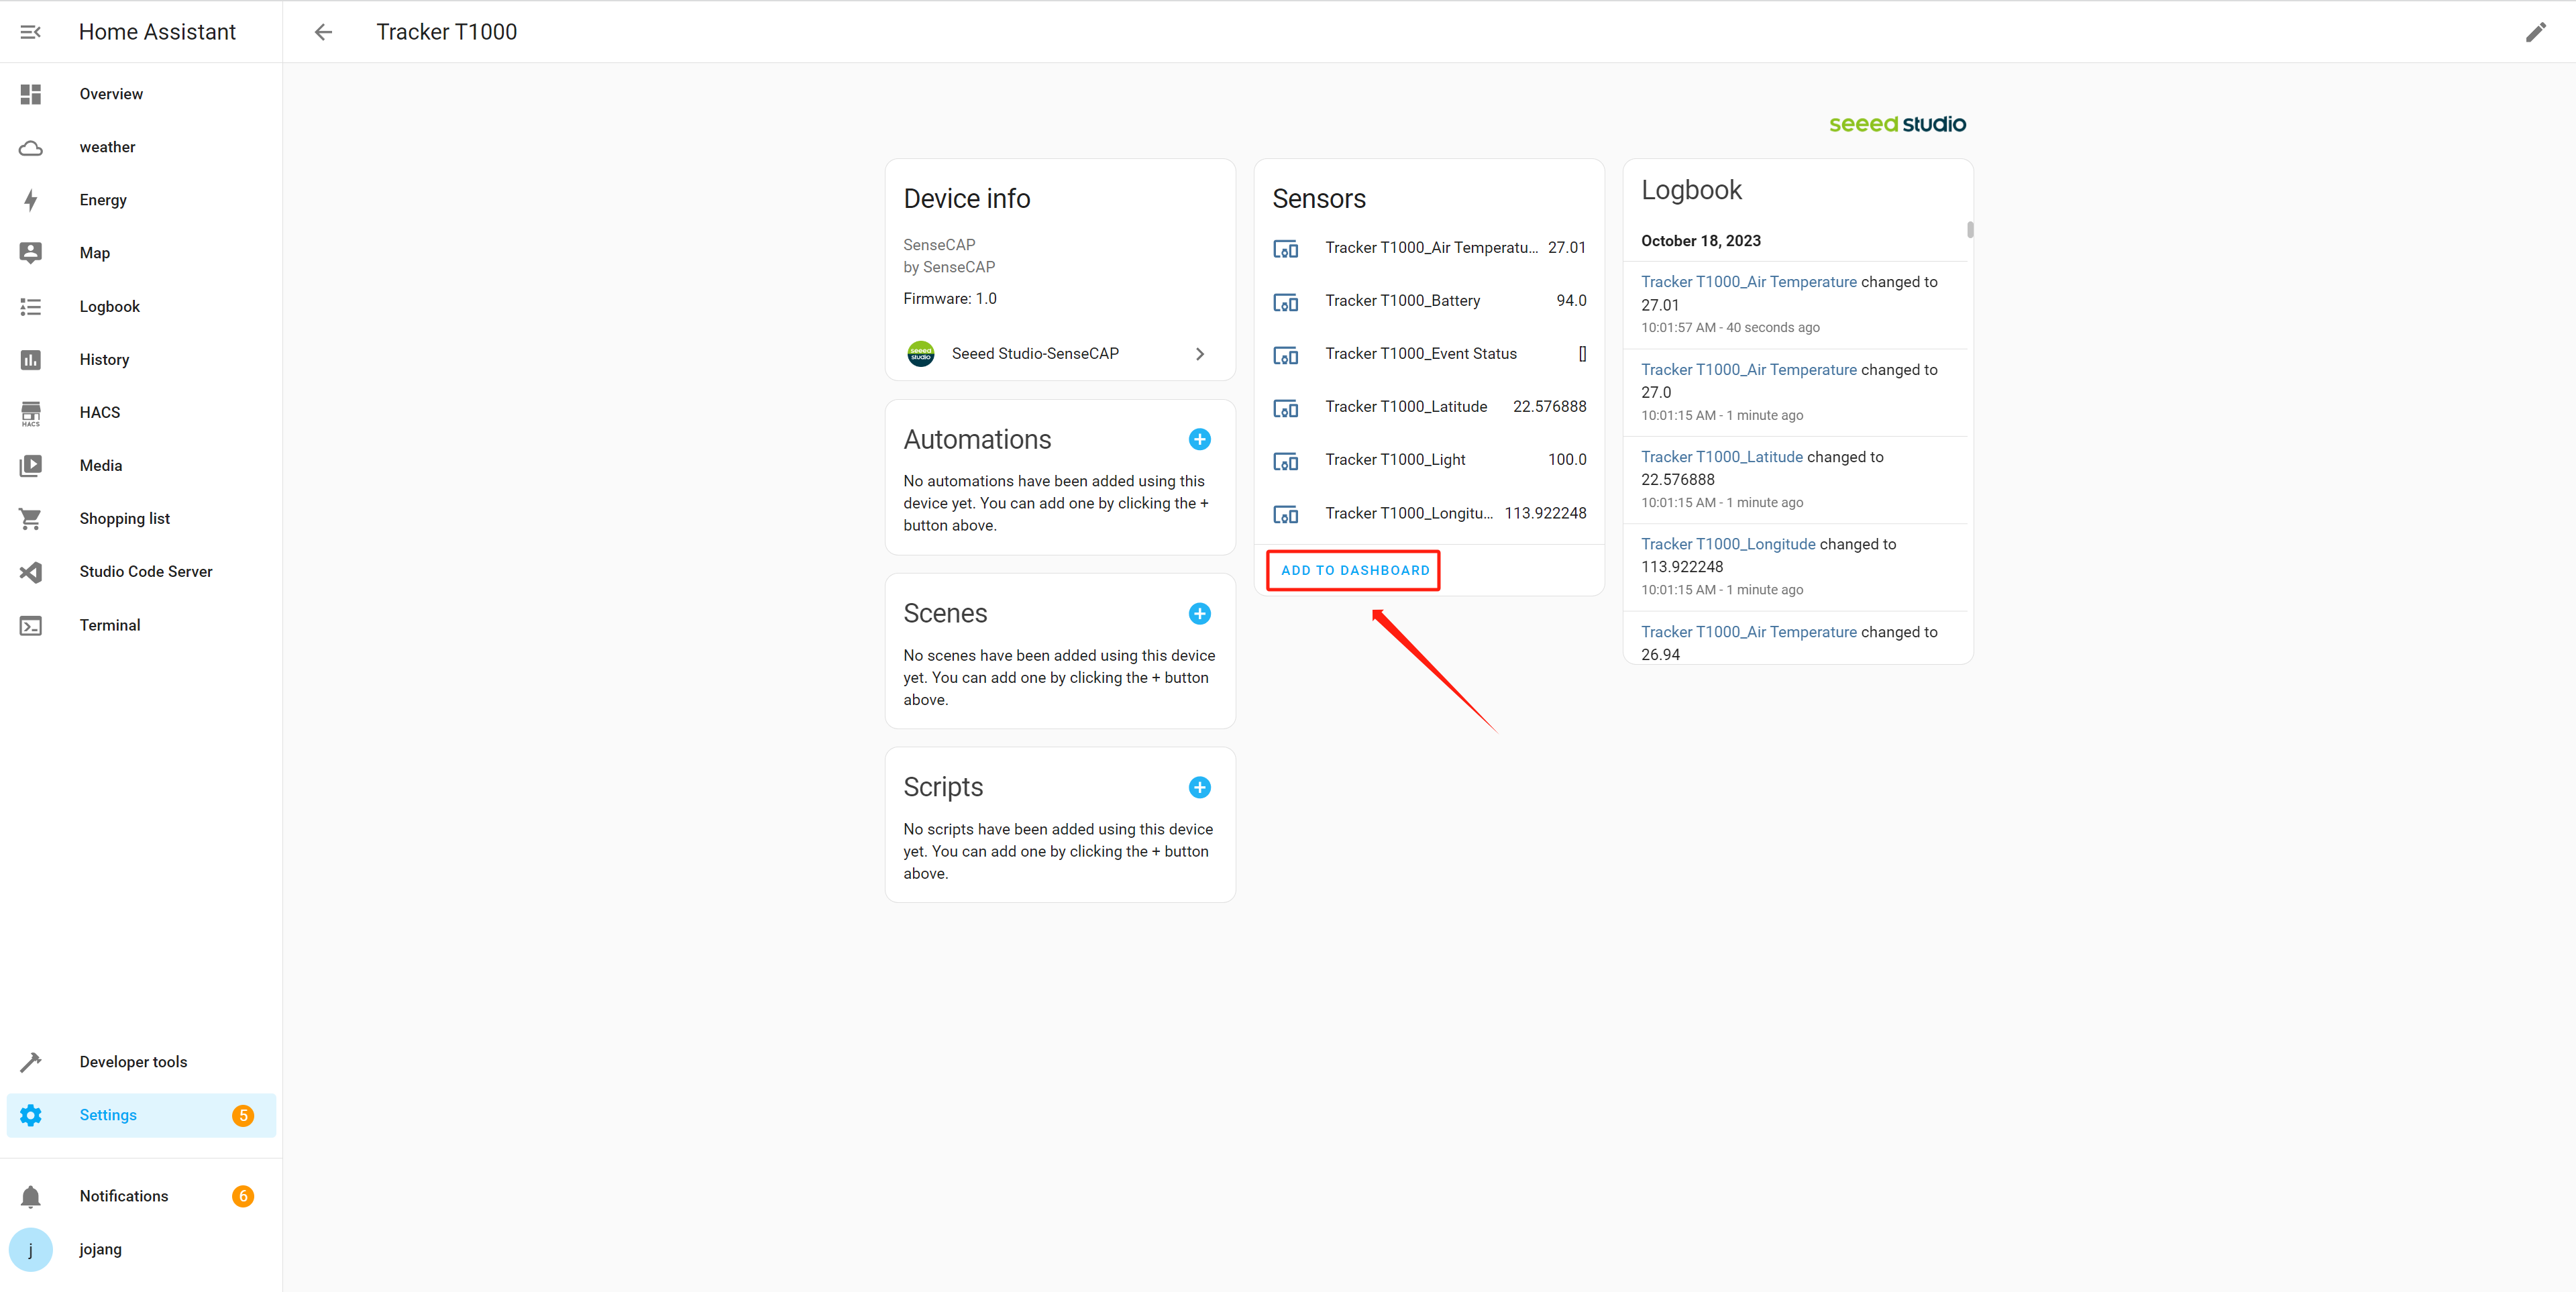Viewport: 2576px width, 1292px height.
Task: Collapse the sidebar with the menu icon
Action: 30,32
